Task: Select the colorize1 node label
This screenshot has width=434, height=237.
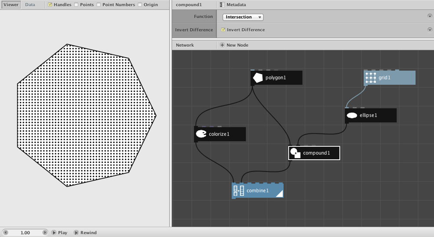Action: (x=219, y=134)
